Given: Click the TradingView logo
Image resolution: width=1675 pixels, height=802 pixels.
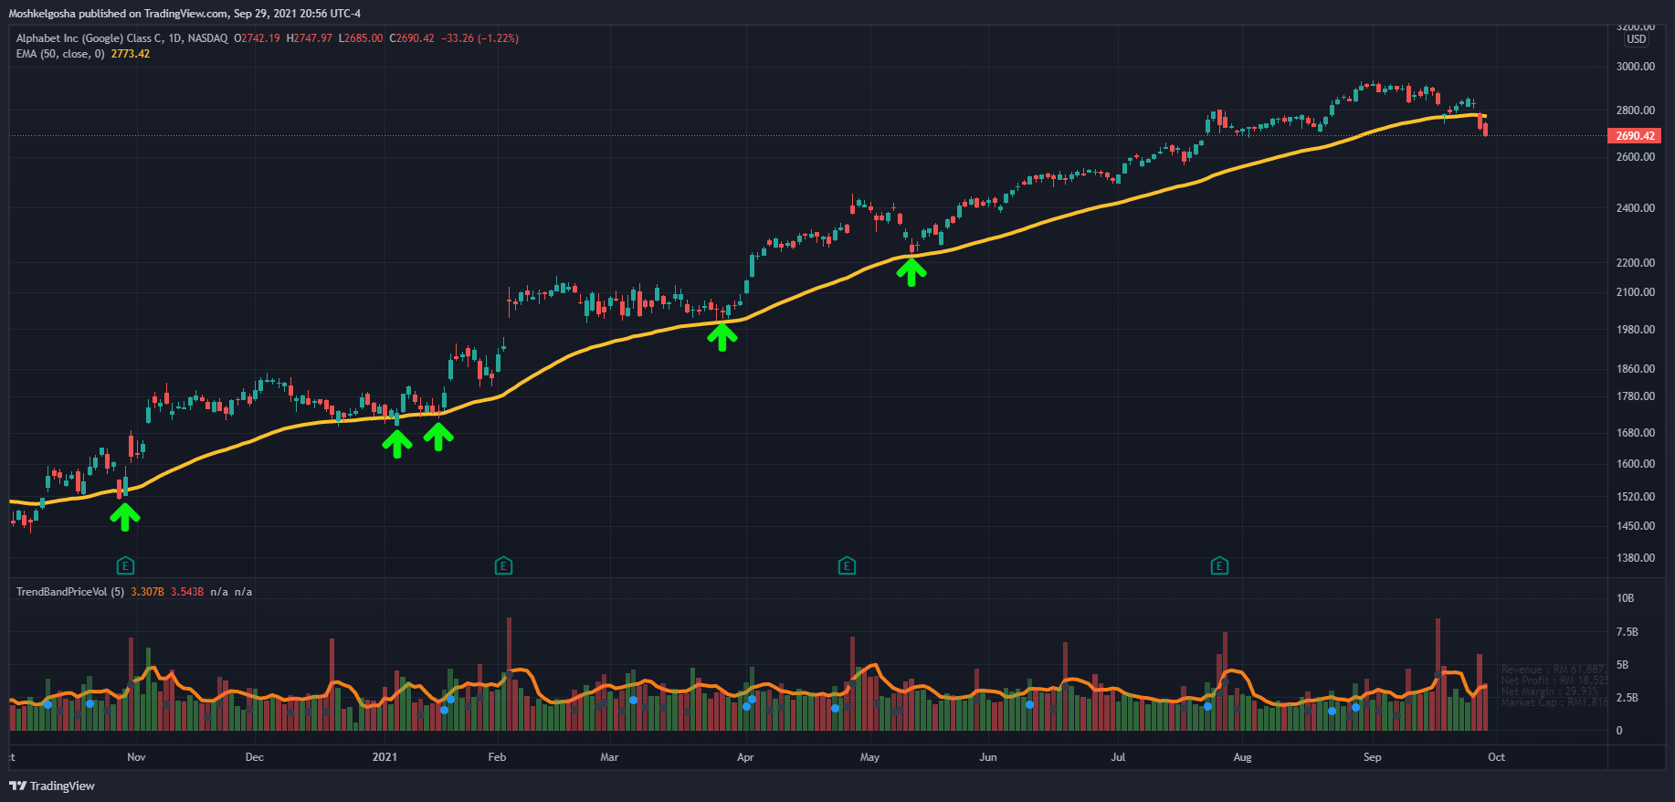Looking at the screenshot, I should (x=52, y=786).
